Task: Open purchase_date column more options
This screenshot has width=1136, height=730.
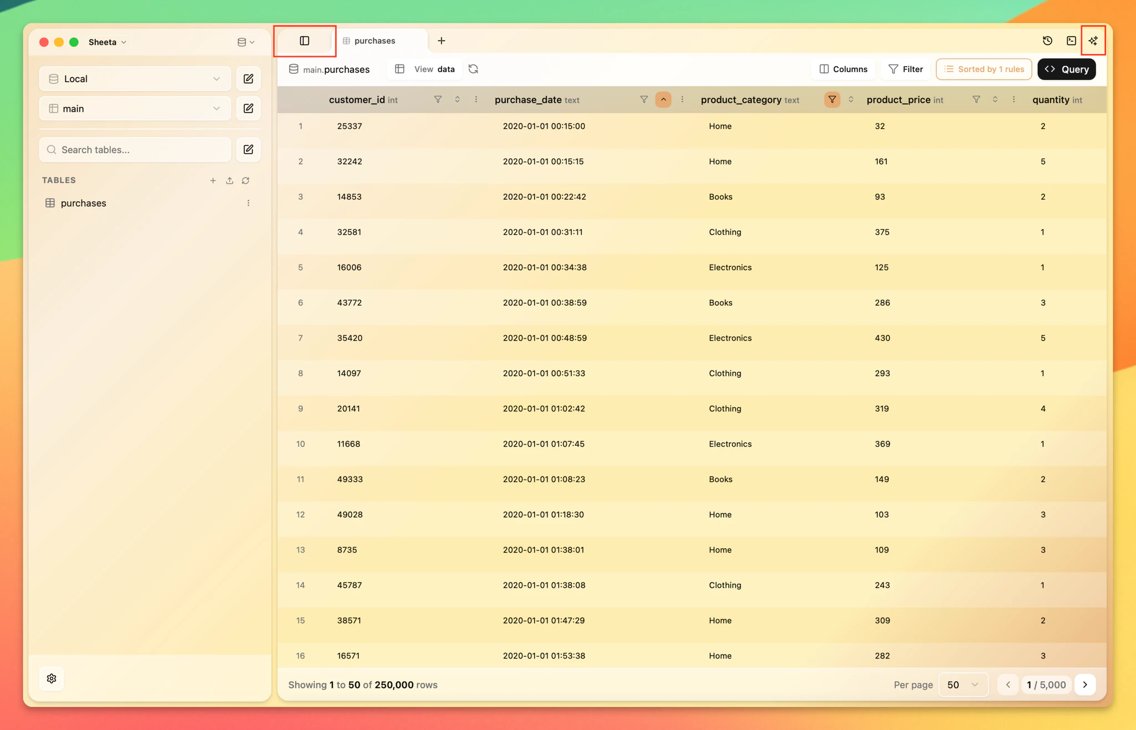Action: click(682, 100)
